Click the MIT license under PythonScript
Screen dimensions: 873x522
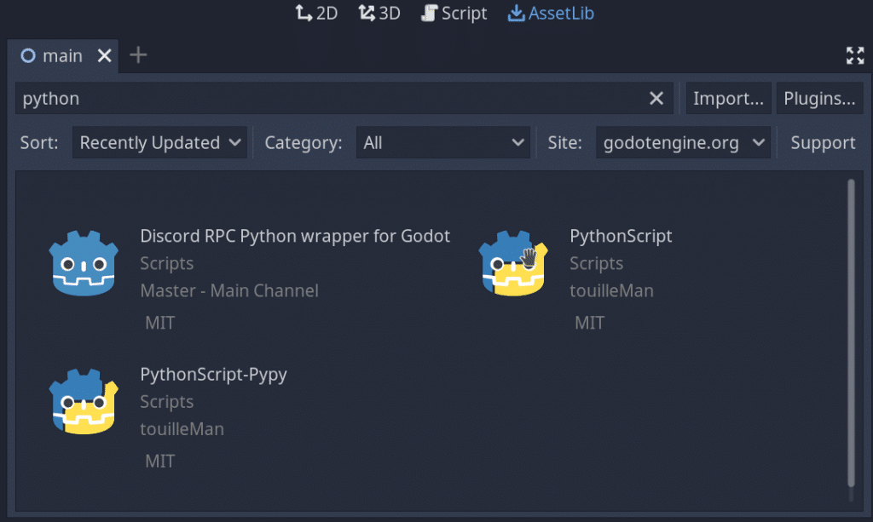(x=590, y=323)
